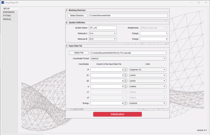Increase the R column value
This screenshot has width=210, height=135.
pos(125,69)
